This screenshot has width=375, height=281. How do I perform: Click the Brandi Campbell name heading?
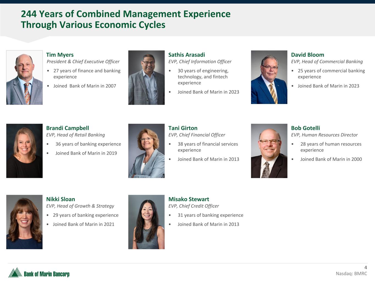(68, 128)
